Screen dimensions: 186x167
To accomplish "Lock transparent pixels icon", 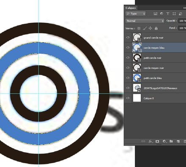I will click(139, 28).
